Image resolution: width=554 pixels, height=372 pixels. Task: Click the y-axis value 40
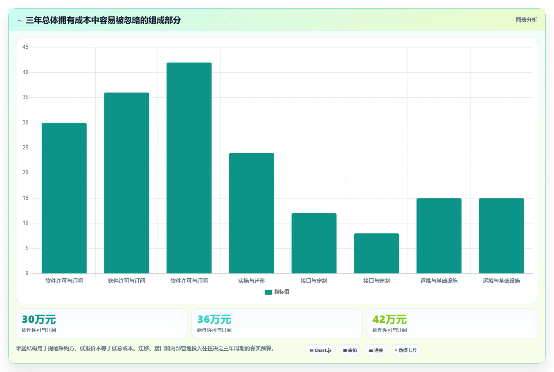pos(25,72)
